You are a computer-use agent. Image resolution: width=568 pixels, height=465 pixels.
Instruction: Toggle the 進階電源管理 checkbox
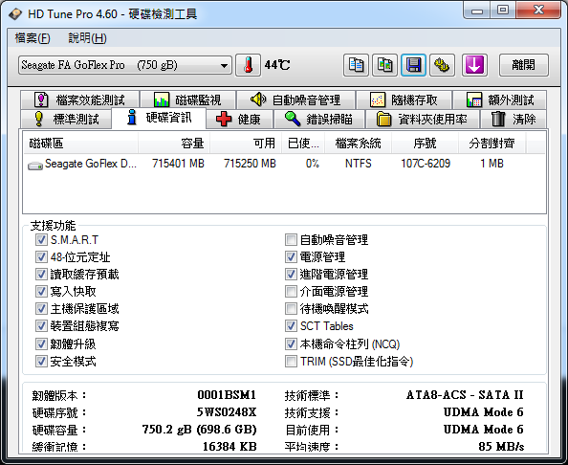(291, 274)
